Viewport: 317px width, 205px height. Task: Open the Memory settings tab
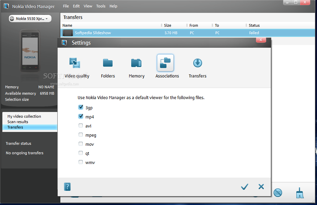coord(137,68)
